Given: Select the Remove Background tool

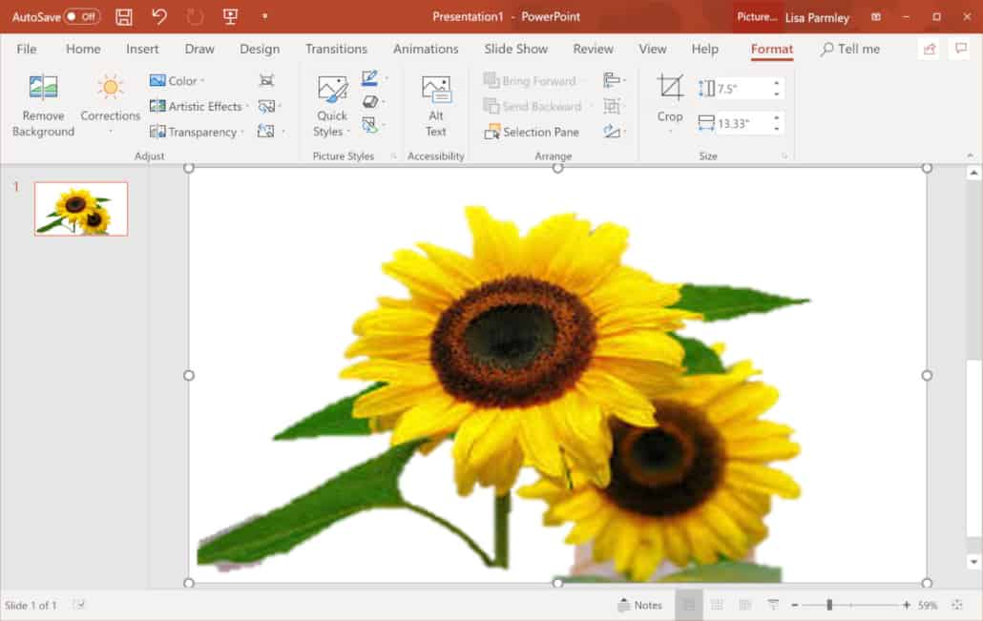Looking at the screenshot, I should [42, 105].
